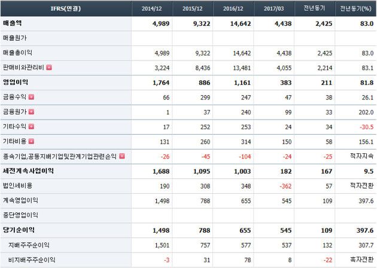Click the 지배주주순이익 row label
The height and width of the screenshot is (268, 377).
point(29,245)
